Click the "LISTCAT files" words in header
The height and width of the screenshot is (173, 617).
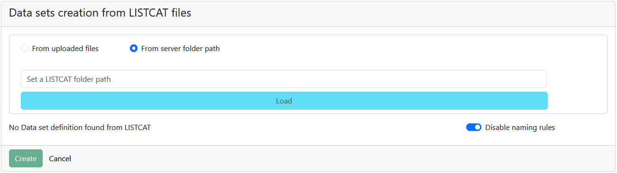coord(160,13)
